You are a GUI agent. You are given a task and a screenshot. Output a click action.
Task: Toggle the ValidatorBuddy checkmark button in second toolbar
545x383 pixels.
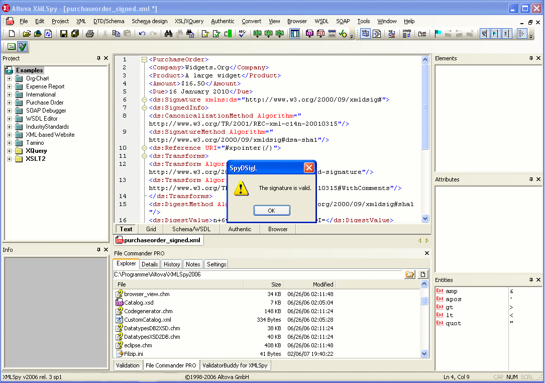pos(23,46)
